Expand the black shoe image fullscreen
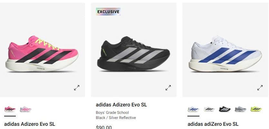Screen dimensions: 269x129 (x=168, y=88)
